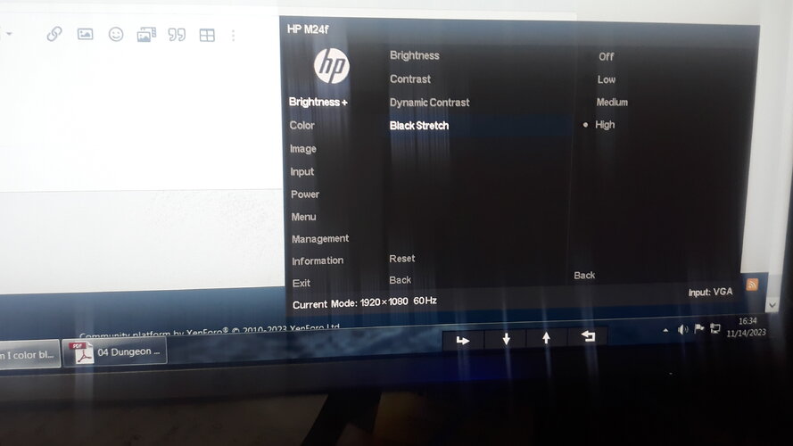
Task: Click Back in the Black Stretch options column
Action: [584, 275]
